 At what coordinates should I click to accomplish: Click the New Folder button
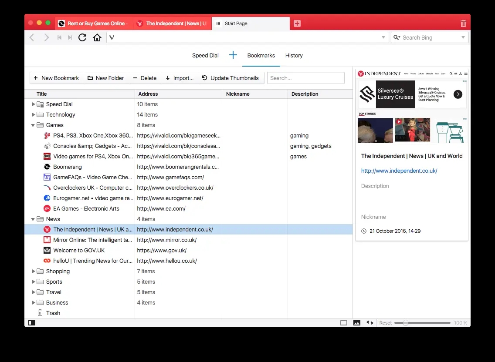click(x=106, y=78)
